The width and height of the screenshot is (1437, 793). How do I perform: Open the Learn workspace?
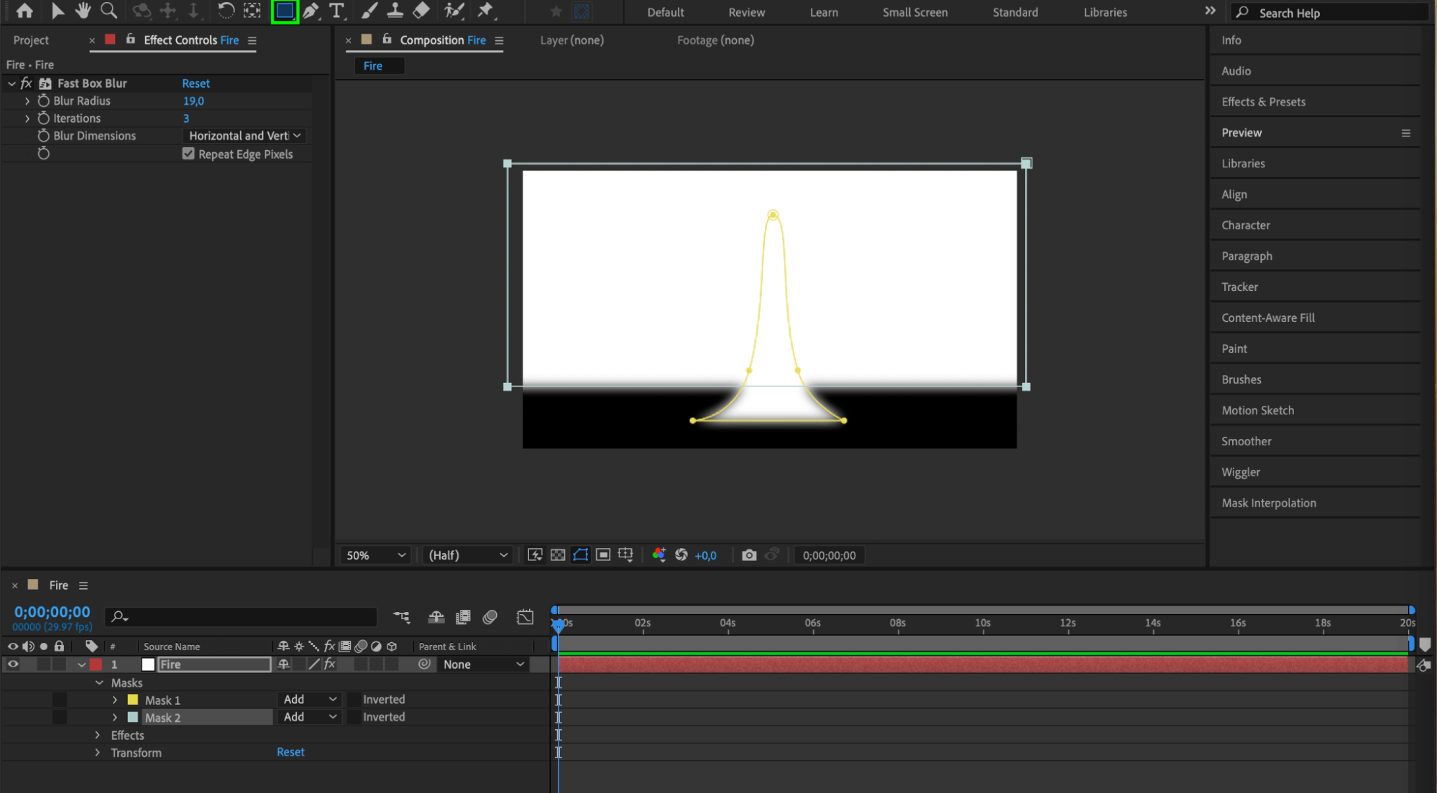824,12
